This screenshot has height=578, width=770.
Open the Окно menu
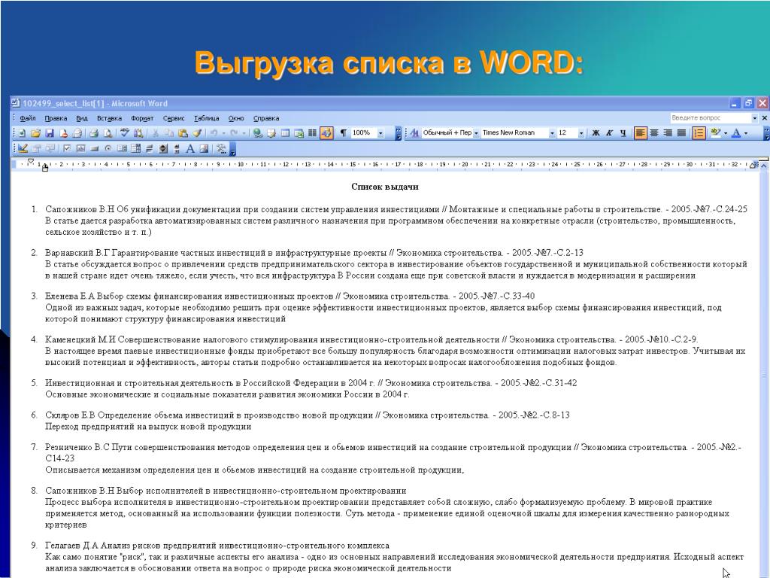(236, 118)
